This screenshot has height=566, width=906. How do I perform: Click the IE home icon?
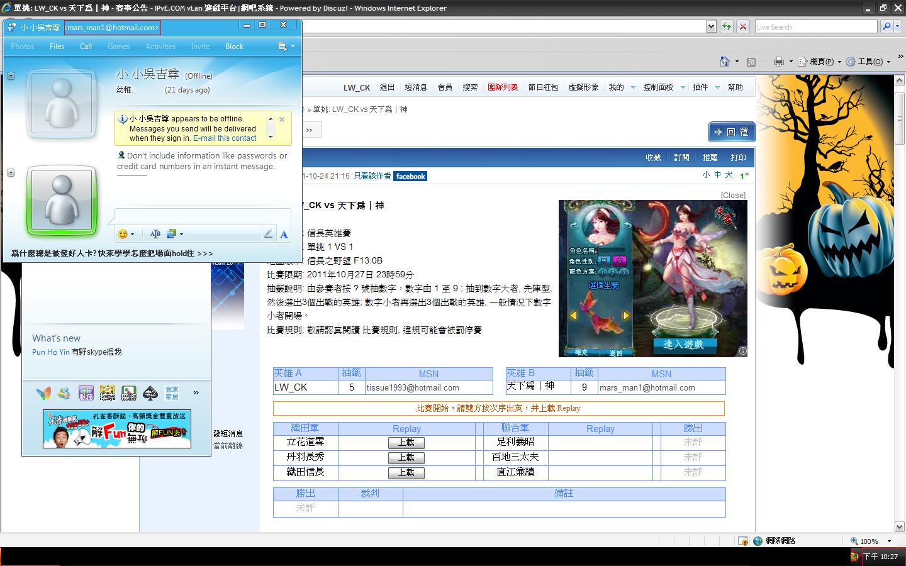click(725, 61)
